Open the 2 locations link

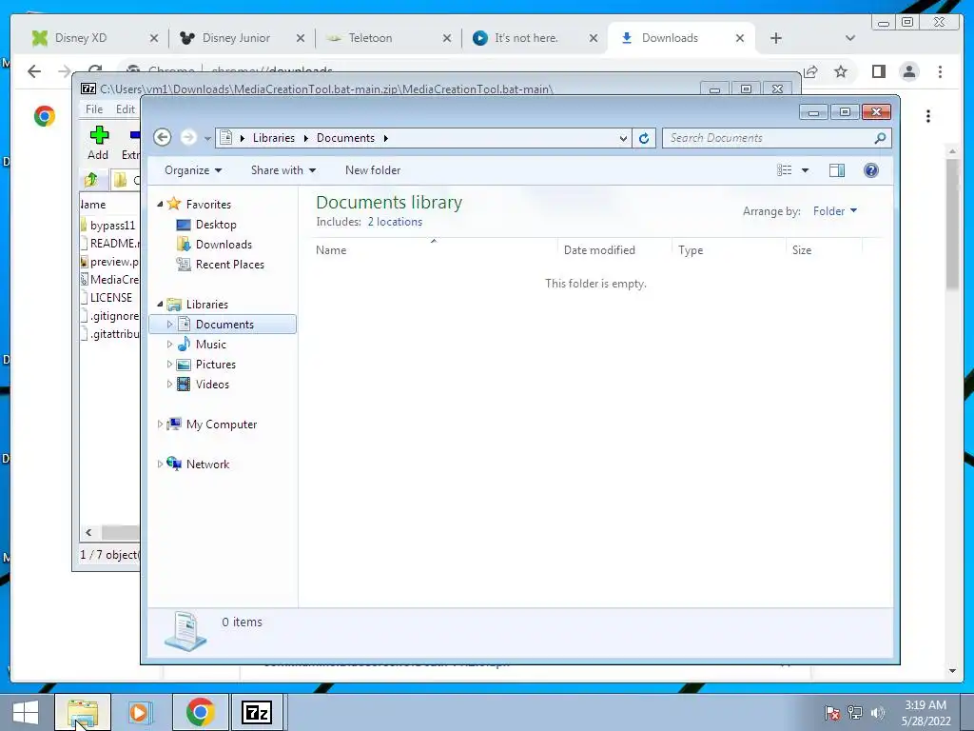(395, 221)
